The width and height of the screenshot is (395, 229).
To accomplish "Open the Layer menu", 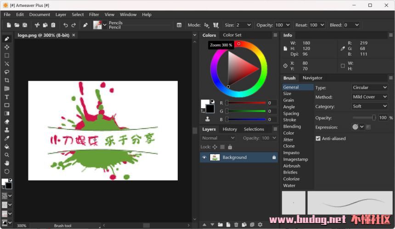I will (61, 15).
